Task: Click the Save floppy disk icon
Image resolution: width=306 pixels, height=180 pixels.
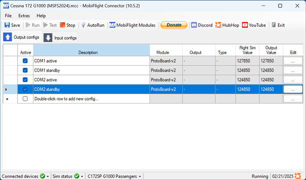Action: coord(7,25)
